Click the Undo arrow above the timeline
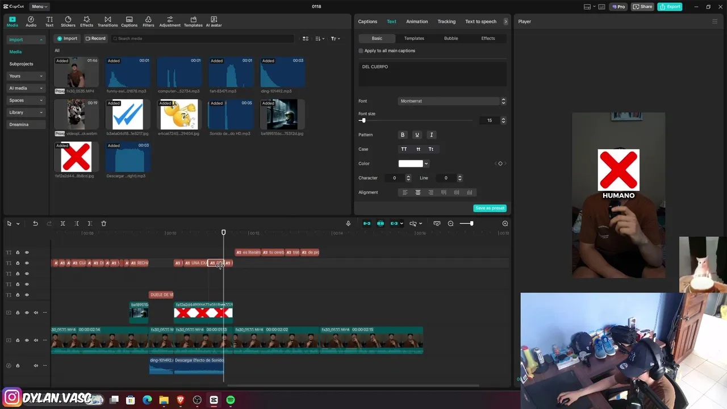Screen dimensions: 727x409 tap(35, 223)
